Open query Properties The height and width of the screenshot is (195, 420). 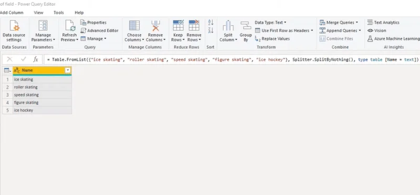[93, 23]
